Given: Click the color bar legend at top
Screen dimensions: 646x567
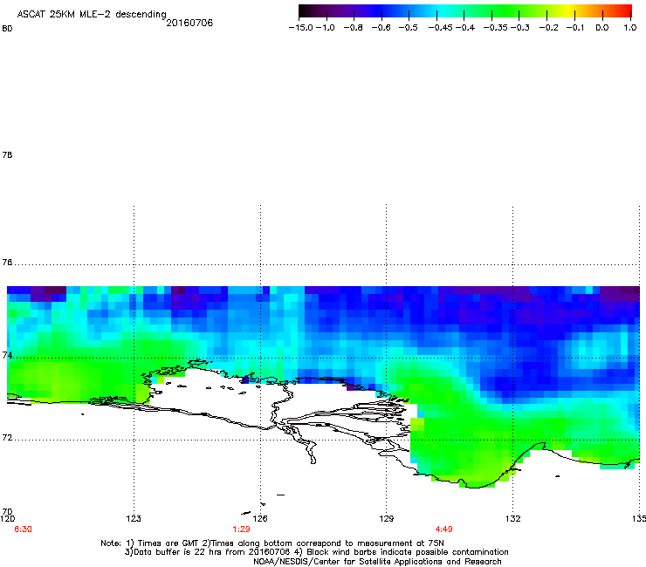Looking at the screenshot, I should pos(465,11).
